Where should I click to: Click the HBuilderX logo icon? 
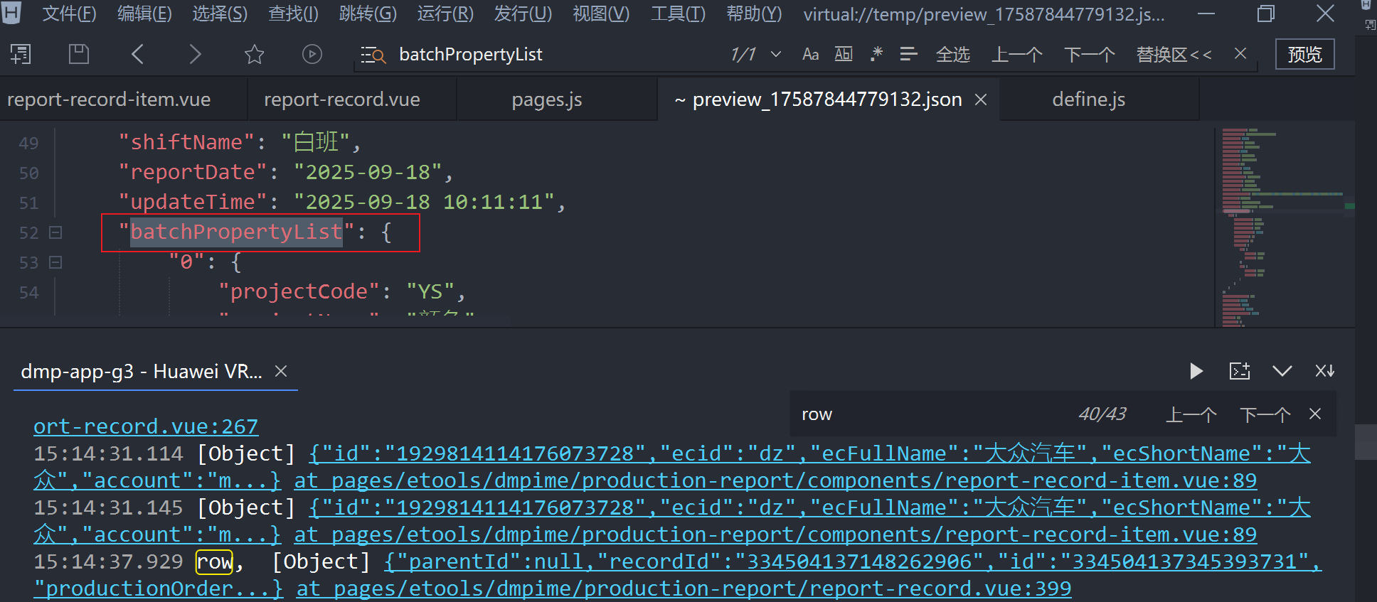click(x=11, y=13)
